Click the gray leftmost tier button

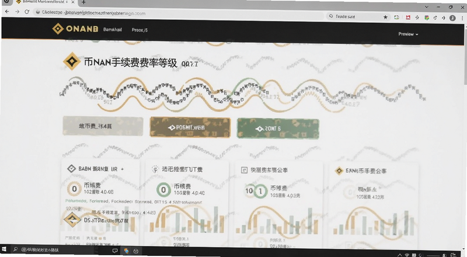pyautogui.click(x=103, y=126)
